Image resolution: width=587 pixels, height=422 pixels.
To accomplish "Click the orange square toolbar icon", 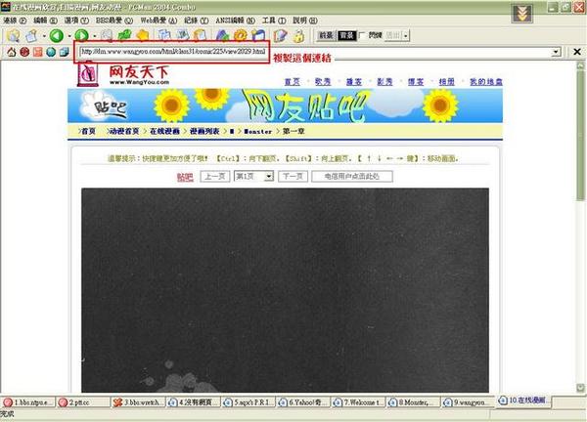I will click(x=38, y=52).
